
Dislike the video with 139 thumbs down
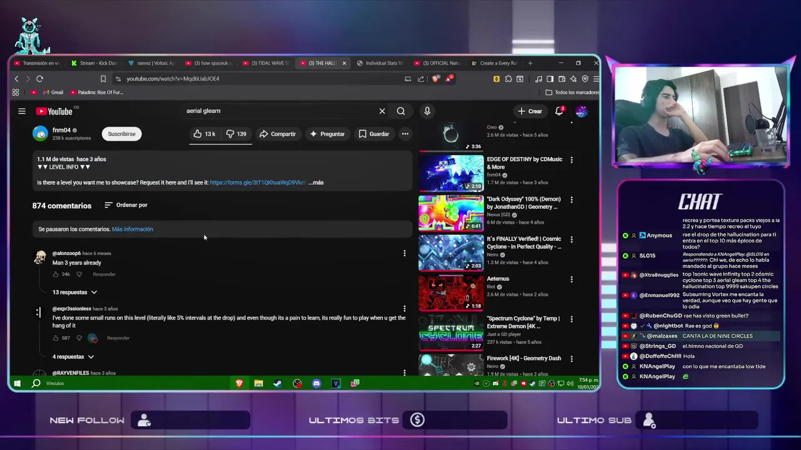click(236, 134)
